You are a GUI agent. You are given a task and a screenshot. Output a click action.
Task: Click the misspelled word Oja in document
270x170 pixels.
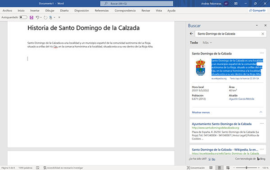[55, 47]
